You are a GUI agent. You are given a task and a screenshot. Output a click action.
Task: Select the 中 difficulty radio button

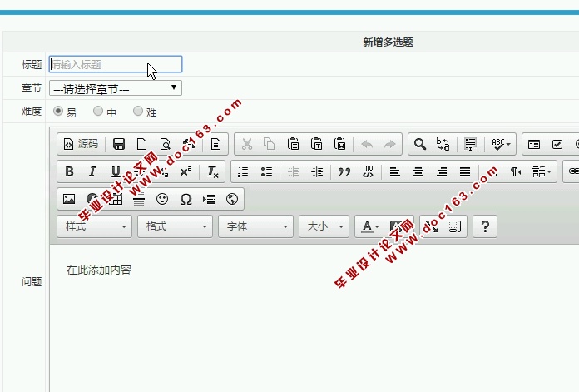pyautogui.click(x=98, y=111)
